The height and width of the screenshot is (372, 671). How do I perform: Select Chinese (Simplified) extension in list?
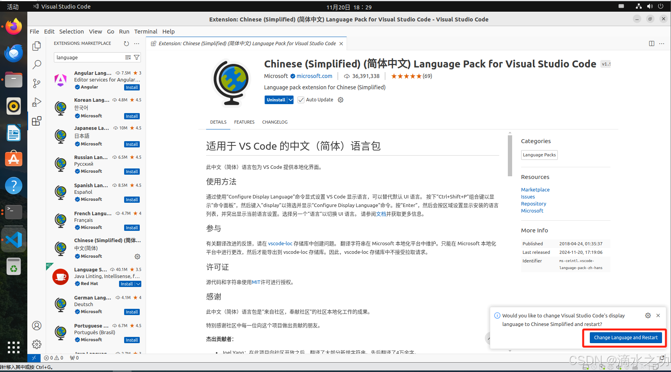96,248
